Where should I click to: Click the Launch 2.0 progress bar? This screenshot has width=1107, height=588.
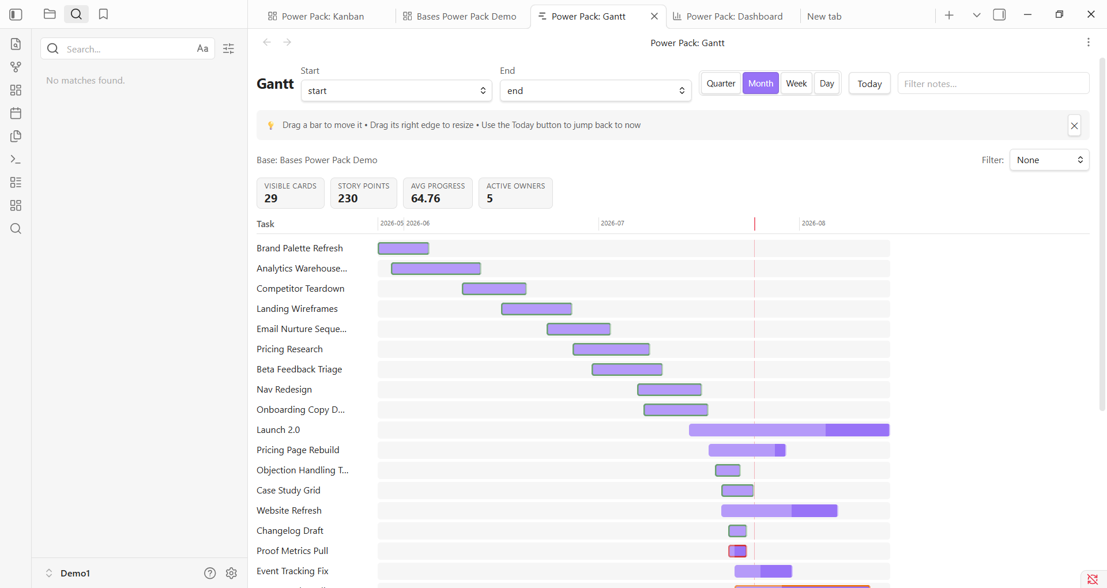pyautogui.click(x=789, y=430)
